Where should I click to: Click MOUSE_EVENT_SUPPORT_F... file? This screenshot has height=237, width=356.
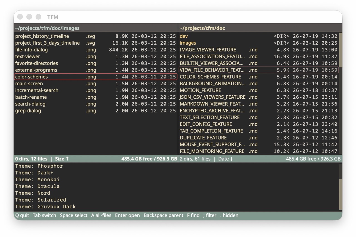(259, 144)
